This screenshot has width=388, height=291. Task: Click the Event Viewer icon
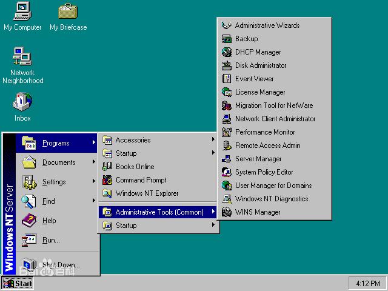226,79
